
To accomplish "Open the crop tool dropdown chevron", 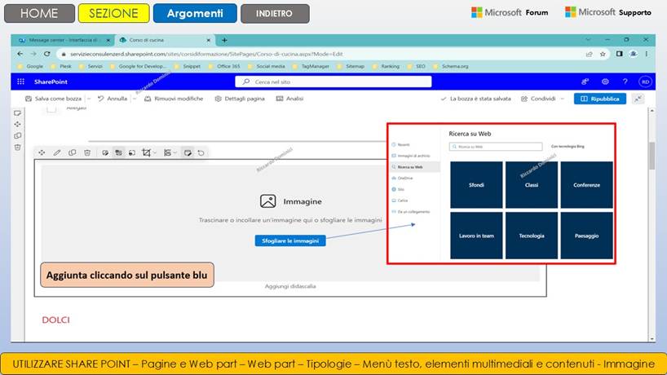I will (155, 152).
